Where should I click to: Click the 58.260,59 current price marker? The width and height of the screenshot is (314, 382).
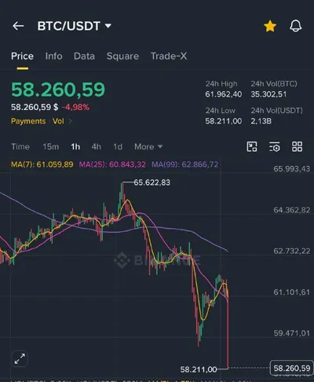(291, 368)
